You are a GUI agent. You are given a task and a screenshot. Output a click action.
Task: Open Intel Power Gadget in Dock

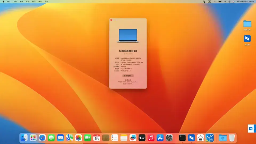tap(210, 138)
